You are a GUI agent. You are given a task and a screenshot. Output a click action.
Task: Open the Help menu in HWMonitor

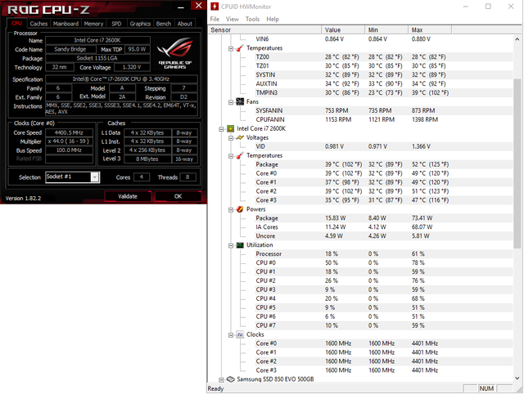[x=273, y=19]
